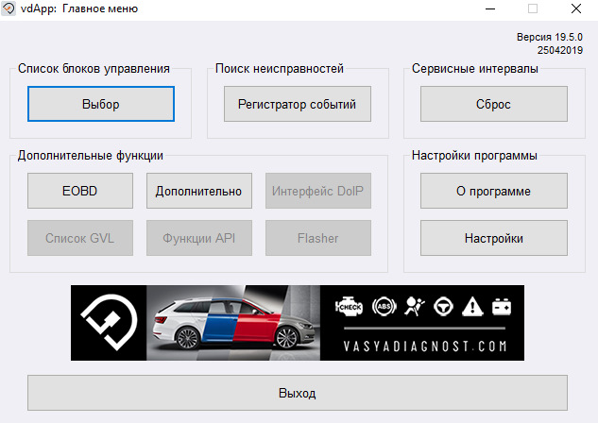Minimize the vdApp window

[x=490, y=8]
